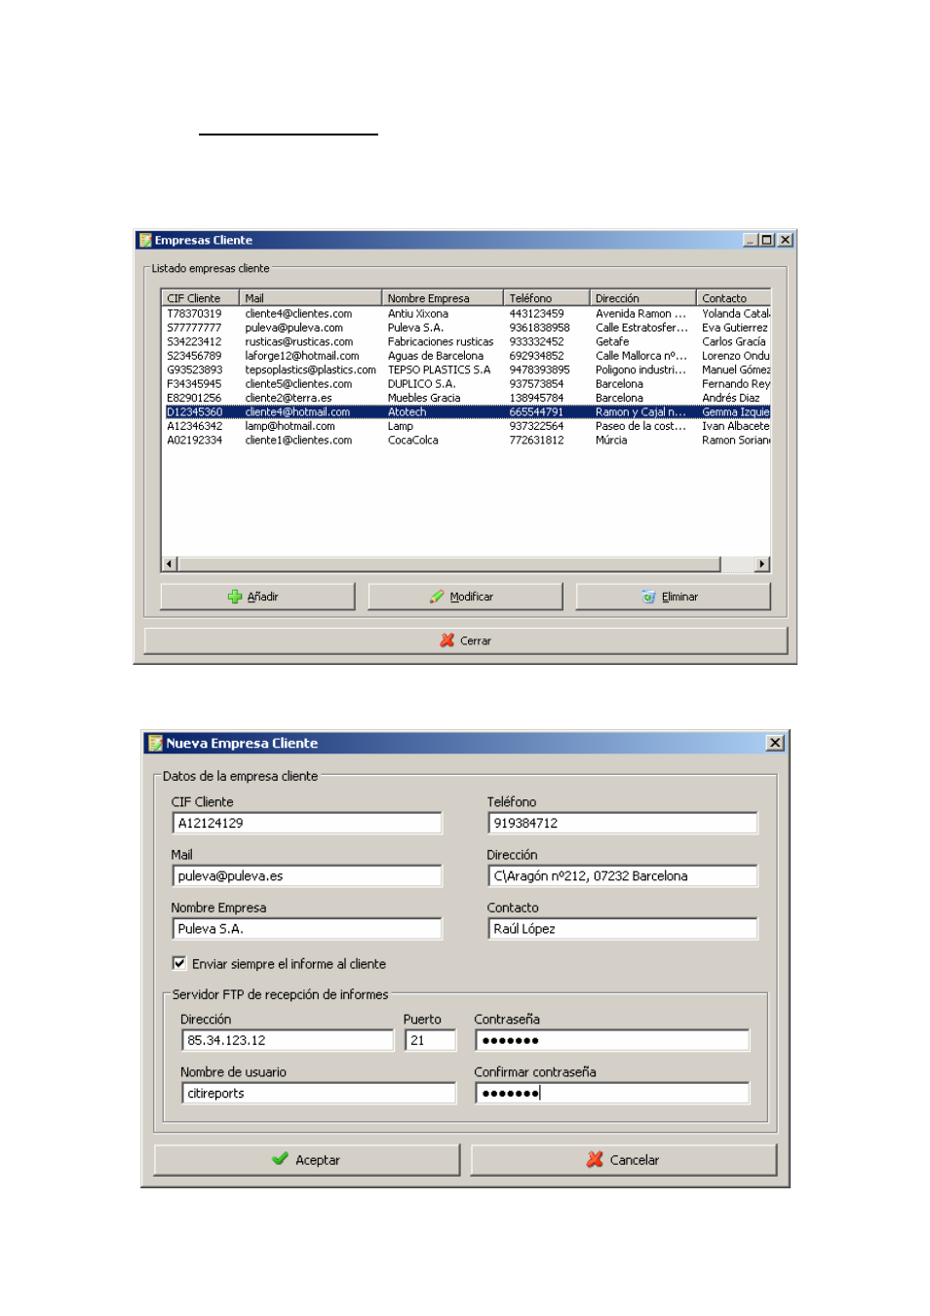
Task: Sort by Nombre Empresa column header
Action: coord(443,298)
